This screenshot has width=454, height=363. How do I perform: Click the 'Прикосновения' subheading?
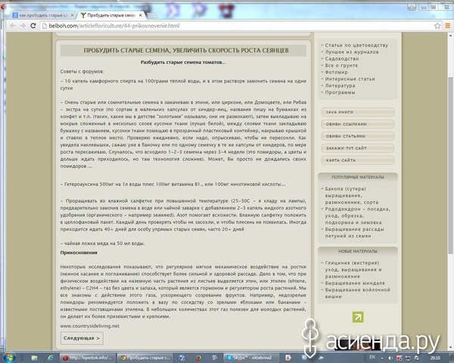point(79,253)
